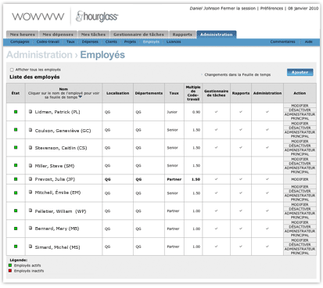Open the Mes heures tab
The width and height of the screenshot is (323, 288).
[x=22, y=34]
